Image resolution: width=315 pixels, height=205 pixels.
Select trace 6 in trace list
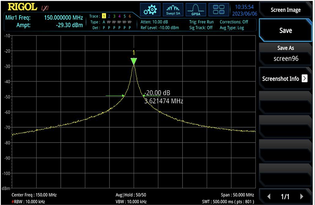129,16
